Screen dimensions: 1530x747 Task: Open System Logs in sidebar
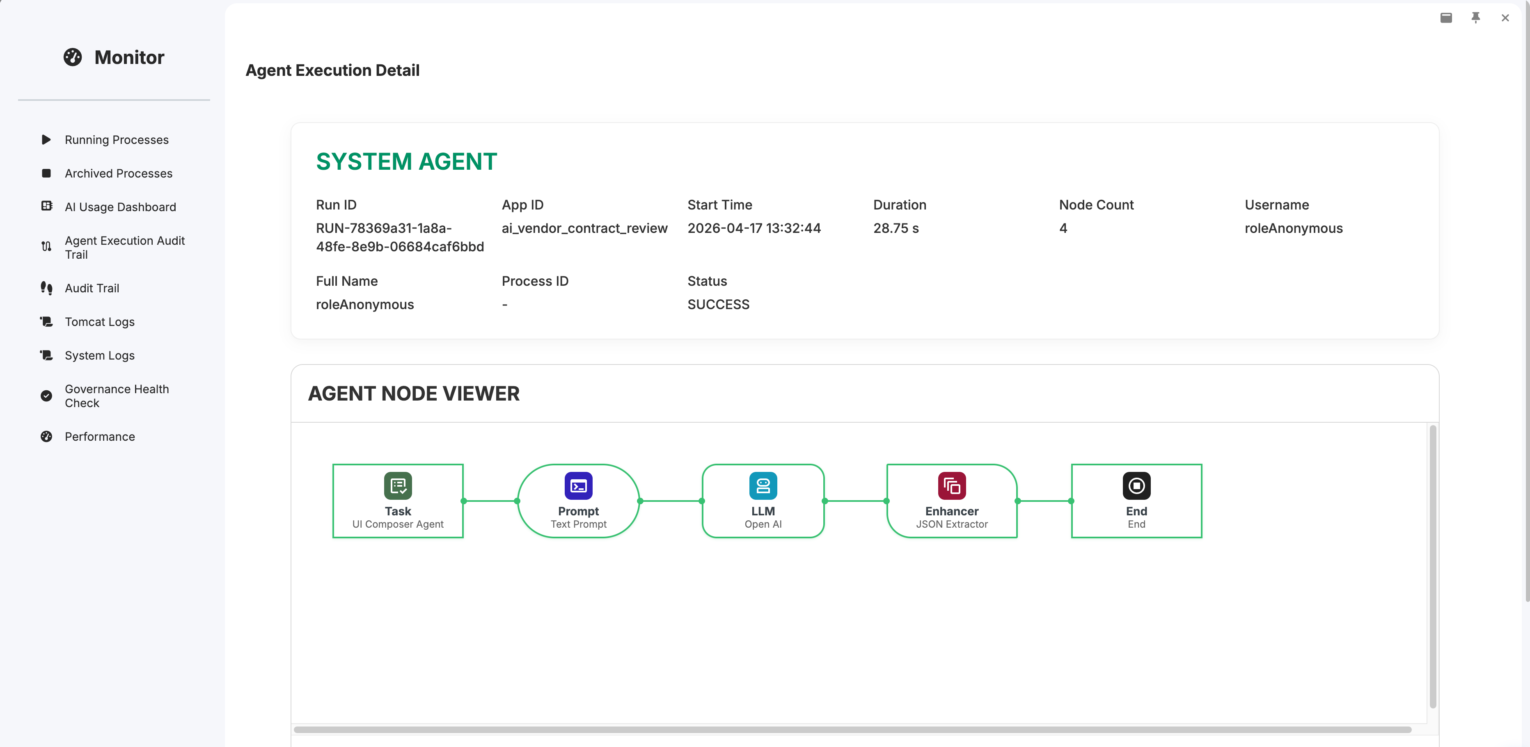[x=99, y=355]
